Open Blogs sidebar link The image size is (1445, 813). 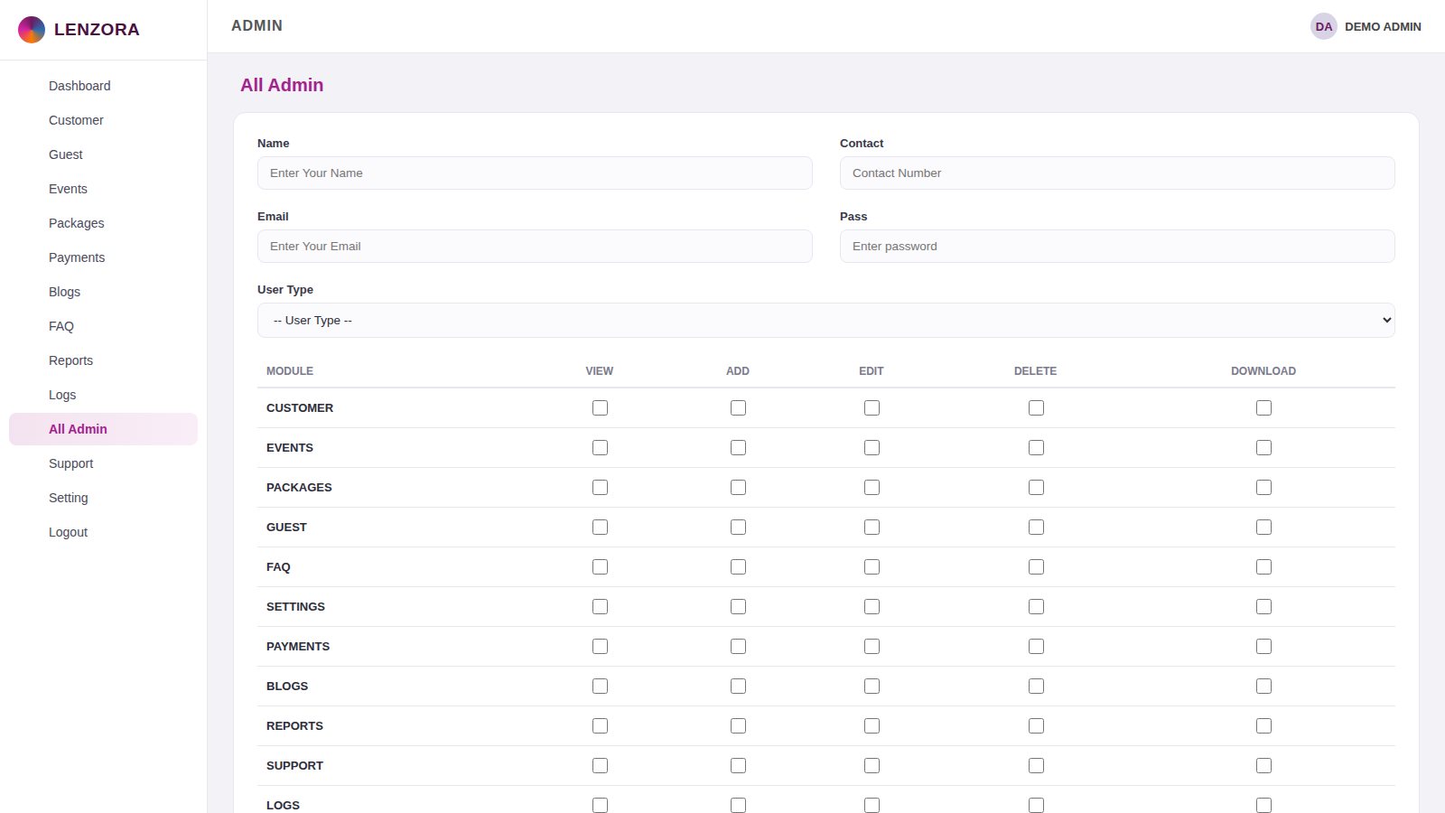tap(103, 292)
